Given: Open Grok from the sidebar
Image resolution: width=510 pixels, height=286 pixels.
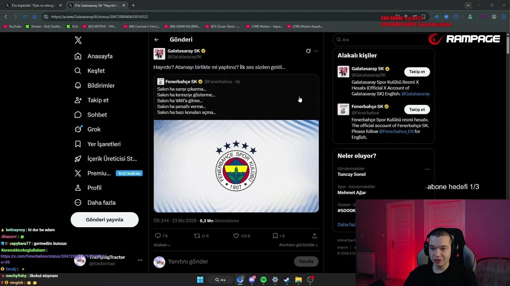Looking at the screenshot, I should coord(88,129).
